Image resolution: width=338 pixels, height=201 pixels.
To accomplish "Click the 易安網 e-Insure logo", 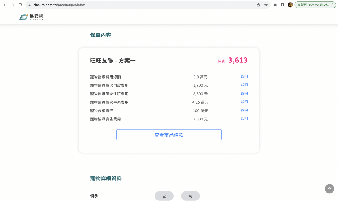I will click(x=31, y=17).
